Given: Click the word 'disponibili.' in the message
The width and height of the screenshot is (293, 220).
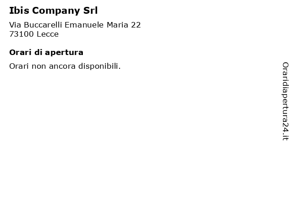Looking at the screenshot, I should tap(99, 66).
